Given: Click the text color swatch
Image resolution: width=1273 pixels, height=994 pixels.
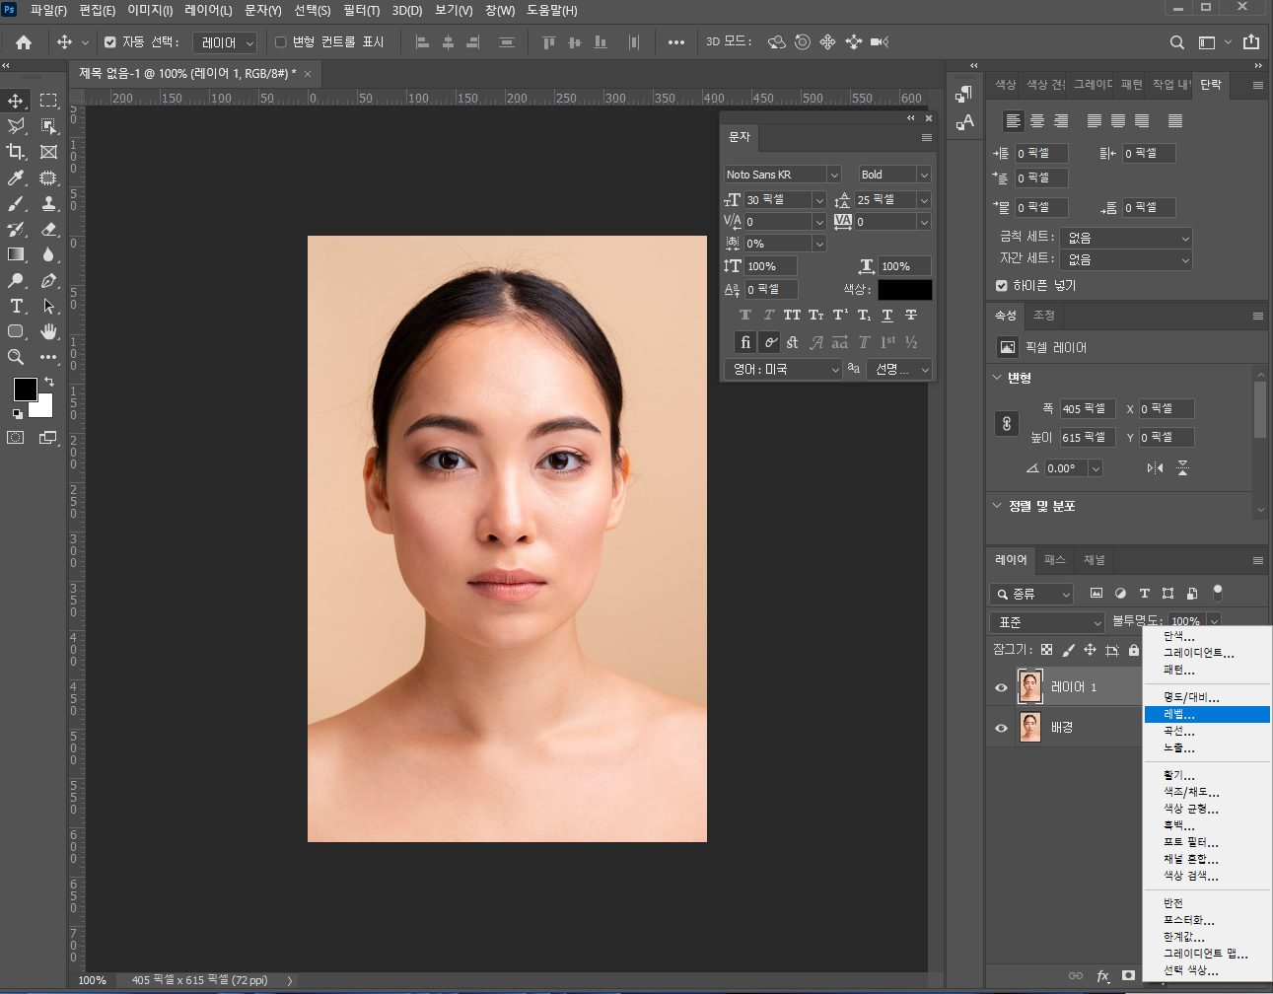Looking at the screenshot, I should [904, 290].
